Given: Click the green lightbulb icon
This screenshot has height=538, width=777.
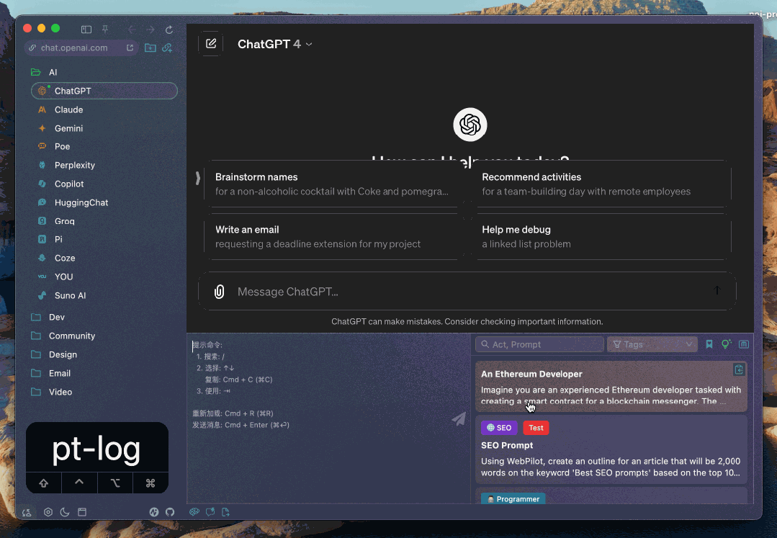Looking at the screenshot, I should coord(727,344).
